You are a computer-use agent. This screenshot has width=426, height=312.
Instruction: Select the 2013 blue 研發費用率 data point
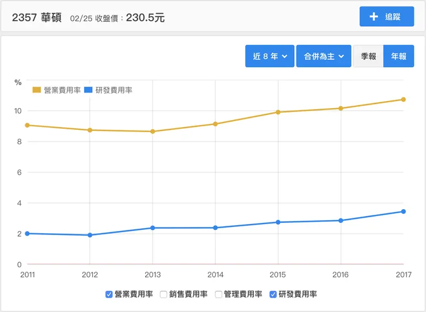153,228
